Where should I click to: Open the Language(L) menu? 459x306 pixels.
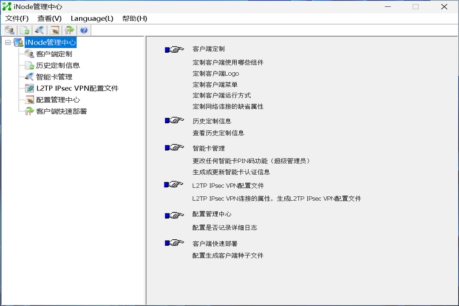(x=92, y=18)
